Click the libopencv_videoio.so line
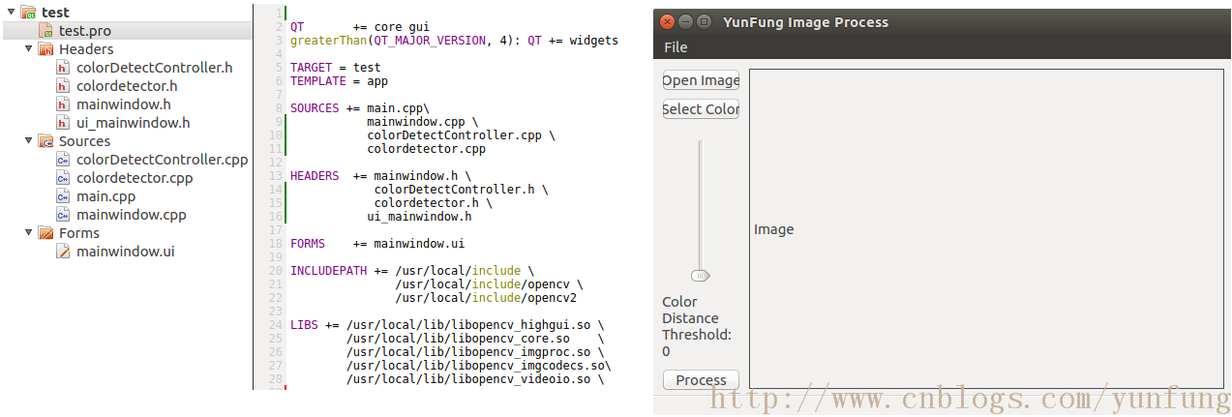Viewport: 1232px width, 417px height. 474,379
